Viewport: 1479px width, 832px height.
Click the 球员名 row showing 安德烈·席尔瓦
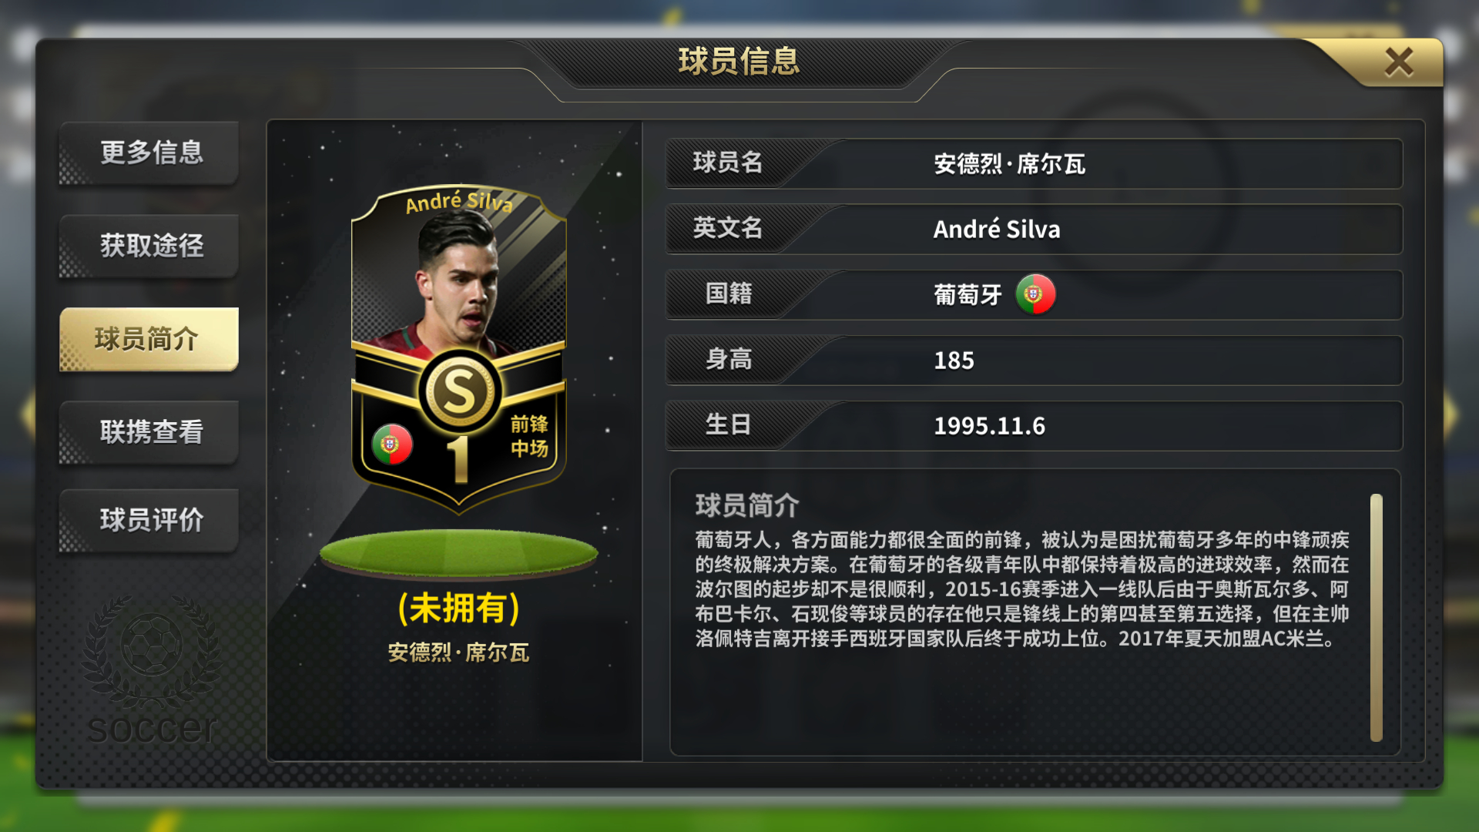(1034, 163)
